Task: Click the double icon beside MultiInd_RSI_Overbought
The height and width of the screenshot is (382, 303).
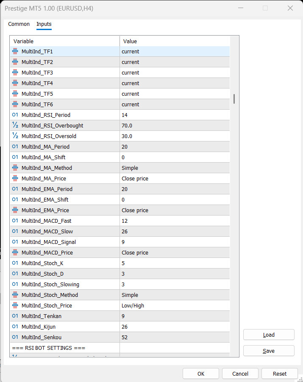Action: click(x=15, y=125)
